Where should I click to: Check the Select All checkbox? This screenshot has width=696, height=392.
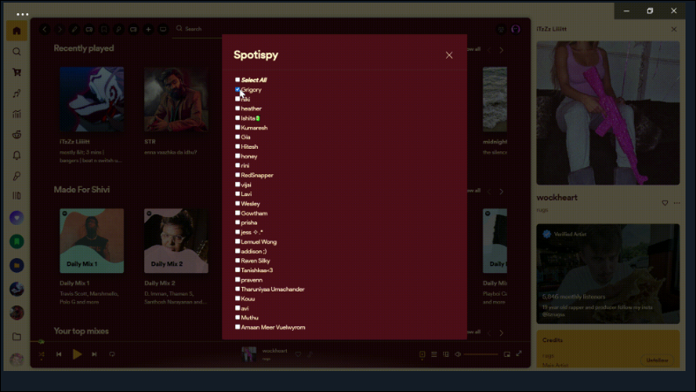[238, 80]
